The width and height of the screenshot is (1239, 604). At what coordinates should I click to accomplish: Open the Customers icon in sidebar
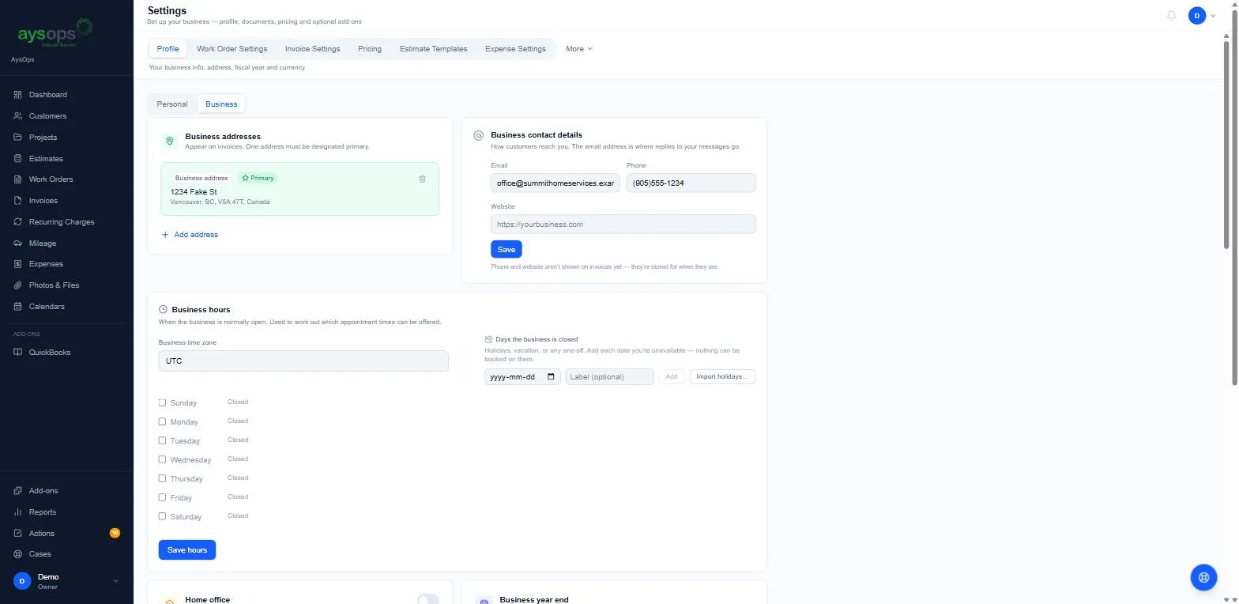18,116
